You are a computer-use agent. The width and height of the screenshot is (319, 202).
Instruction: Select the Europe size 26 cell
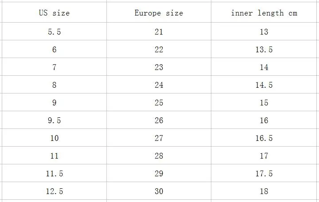(159, 120)
